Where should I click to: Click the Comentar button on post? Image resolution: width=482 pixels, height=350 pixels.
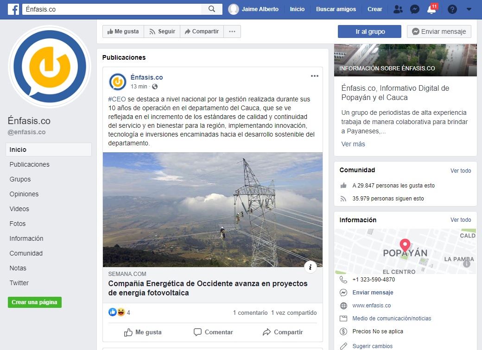tap(213, 332)
